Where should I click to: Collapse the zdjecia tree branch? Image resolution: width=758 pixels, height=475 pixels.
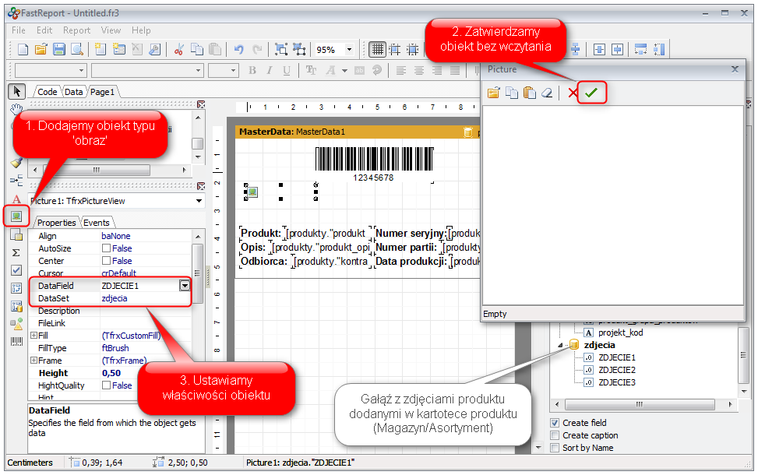(562, 345)
